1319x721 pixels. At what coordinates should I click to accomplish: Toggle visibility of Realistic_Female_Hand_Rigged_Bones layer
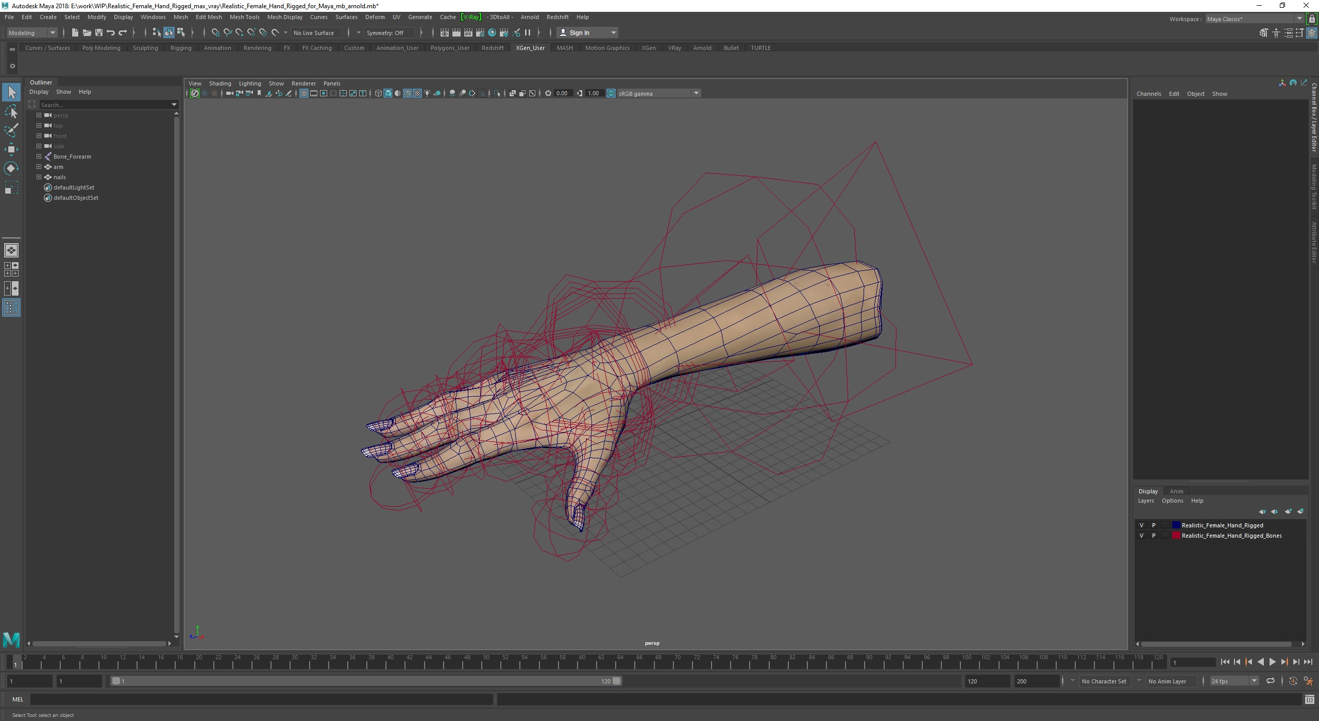1141,536
